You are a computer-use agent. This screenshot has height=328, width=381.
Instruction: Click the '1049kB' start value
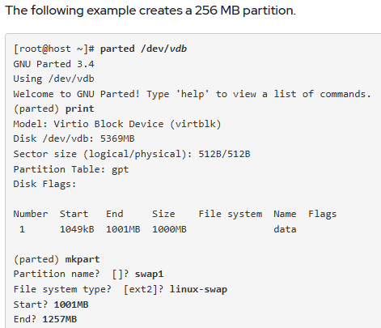pos(77,229)
